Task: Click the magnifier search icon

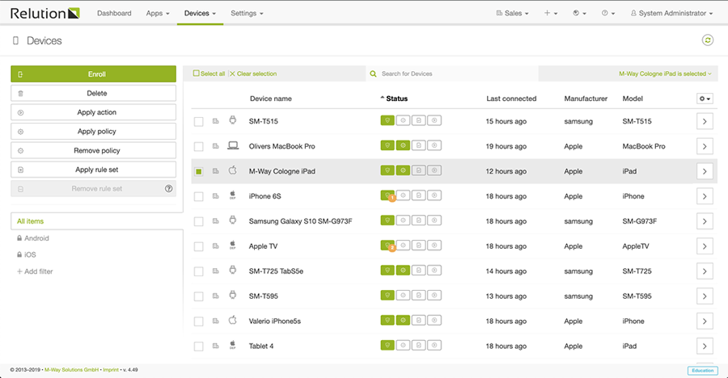Action: tap(373, 73)
